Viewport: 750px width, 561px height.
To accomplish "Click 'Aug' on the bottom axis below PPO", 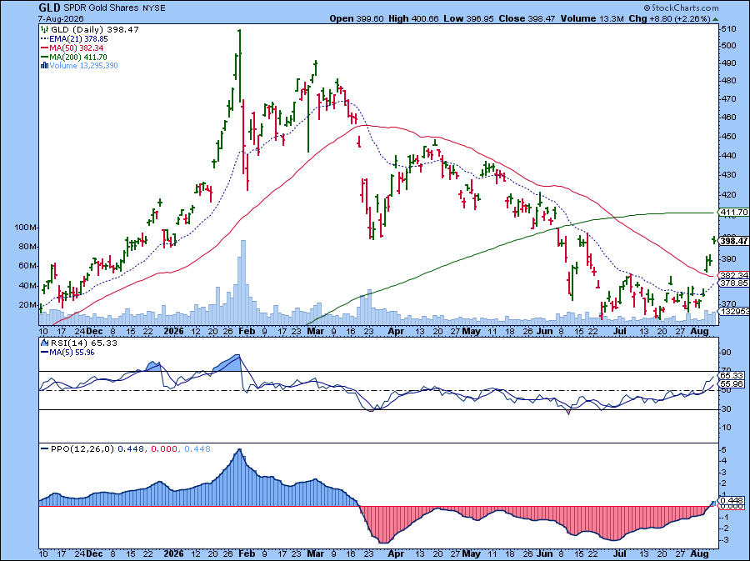I will [700, 553].
